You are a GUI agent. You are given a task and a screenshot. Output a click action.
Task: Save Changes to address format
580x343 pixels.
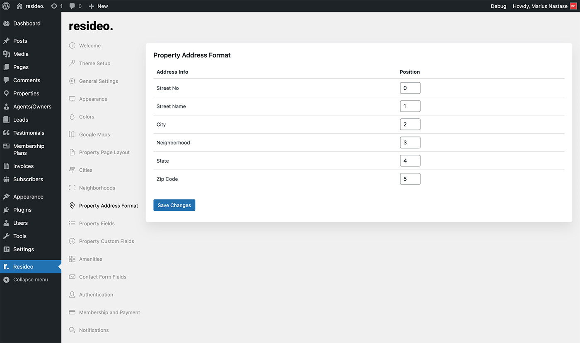point(174,205)
